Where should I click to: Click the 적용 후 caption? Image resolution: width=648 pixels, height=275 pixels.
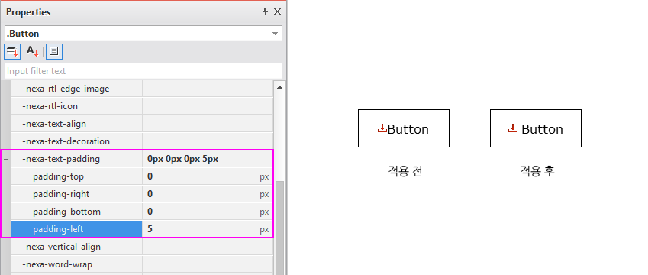(x=537, y=171)
